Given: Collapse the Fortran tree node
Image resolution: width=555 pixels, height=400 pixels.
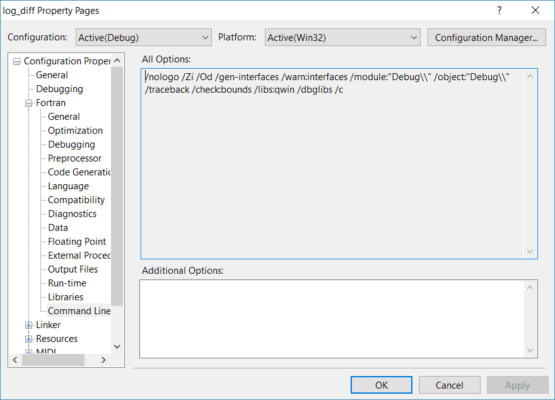Looking at the screenshot, I should (x=28, y=103).
